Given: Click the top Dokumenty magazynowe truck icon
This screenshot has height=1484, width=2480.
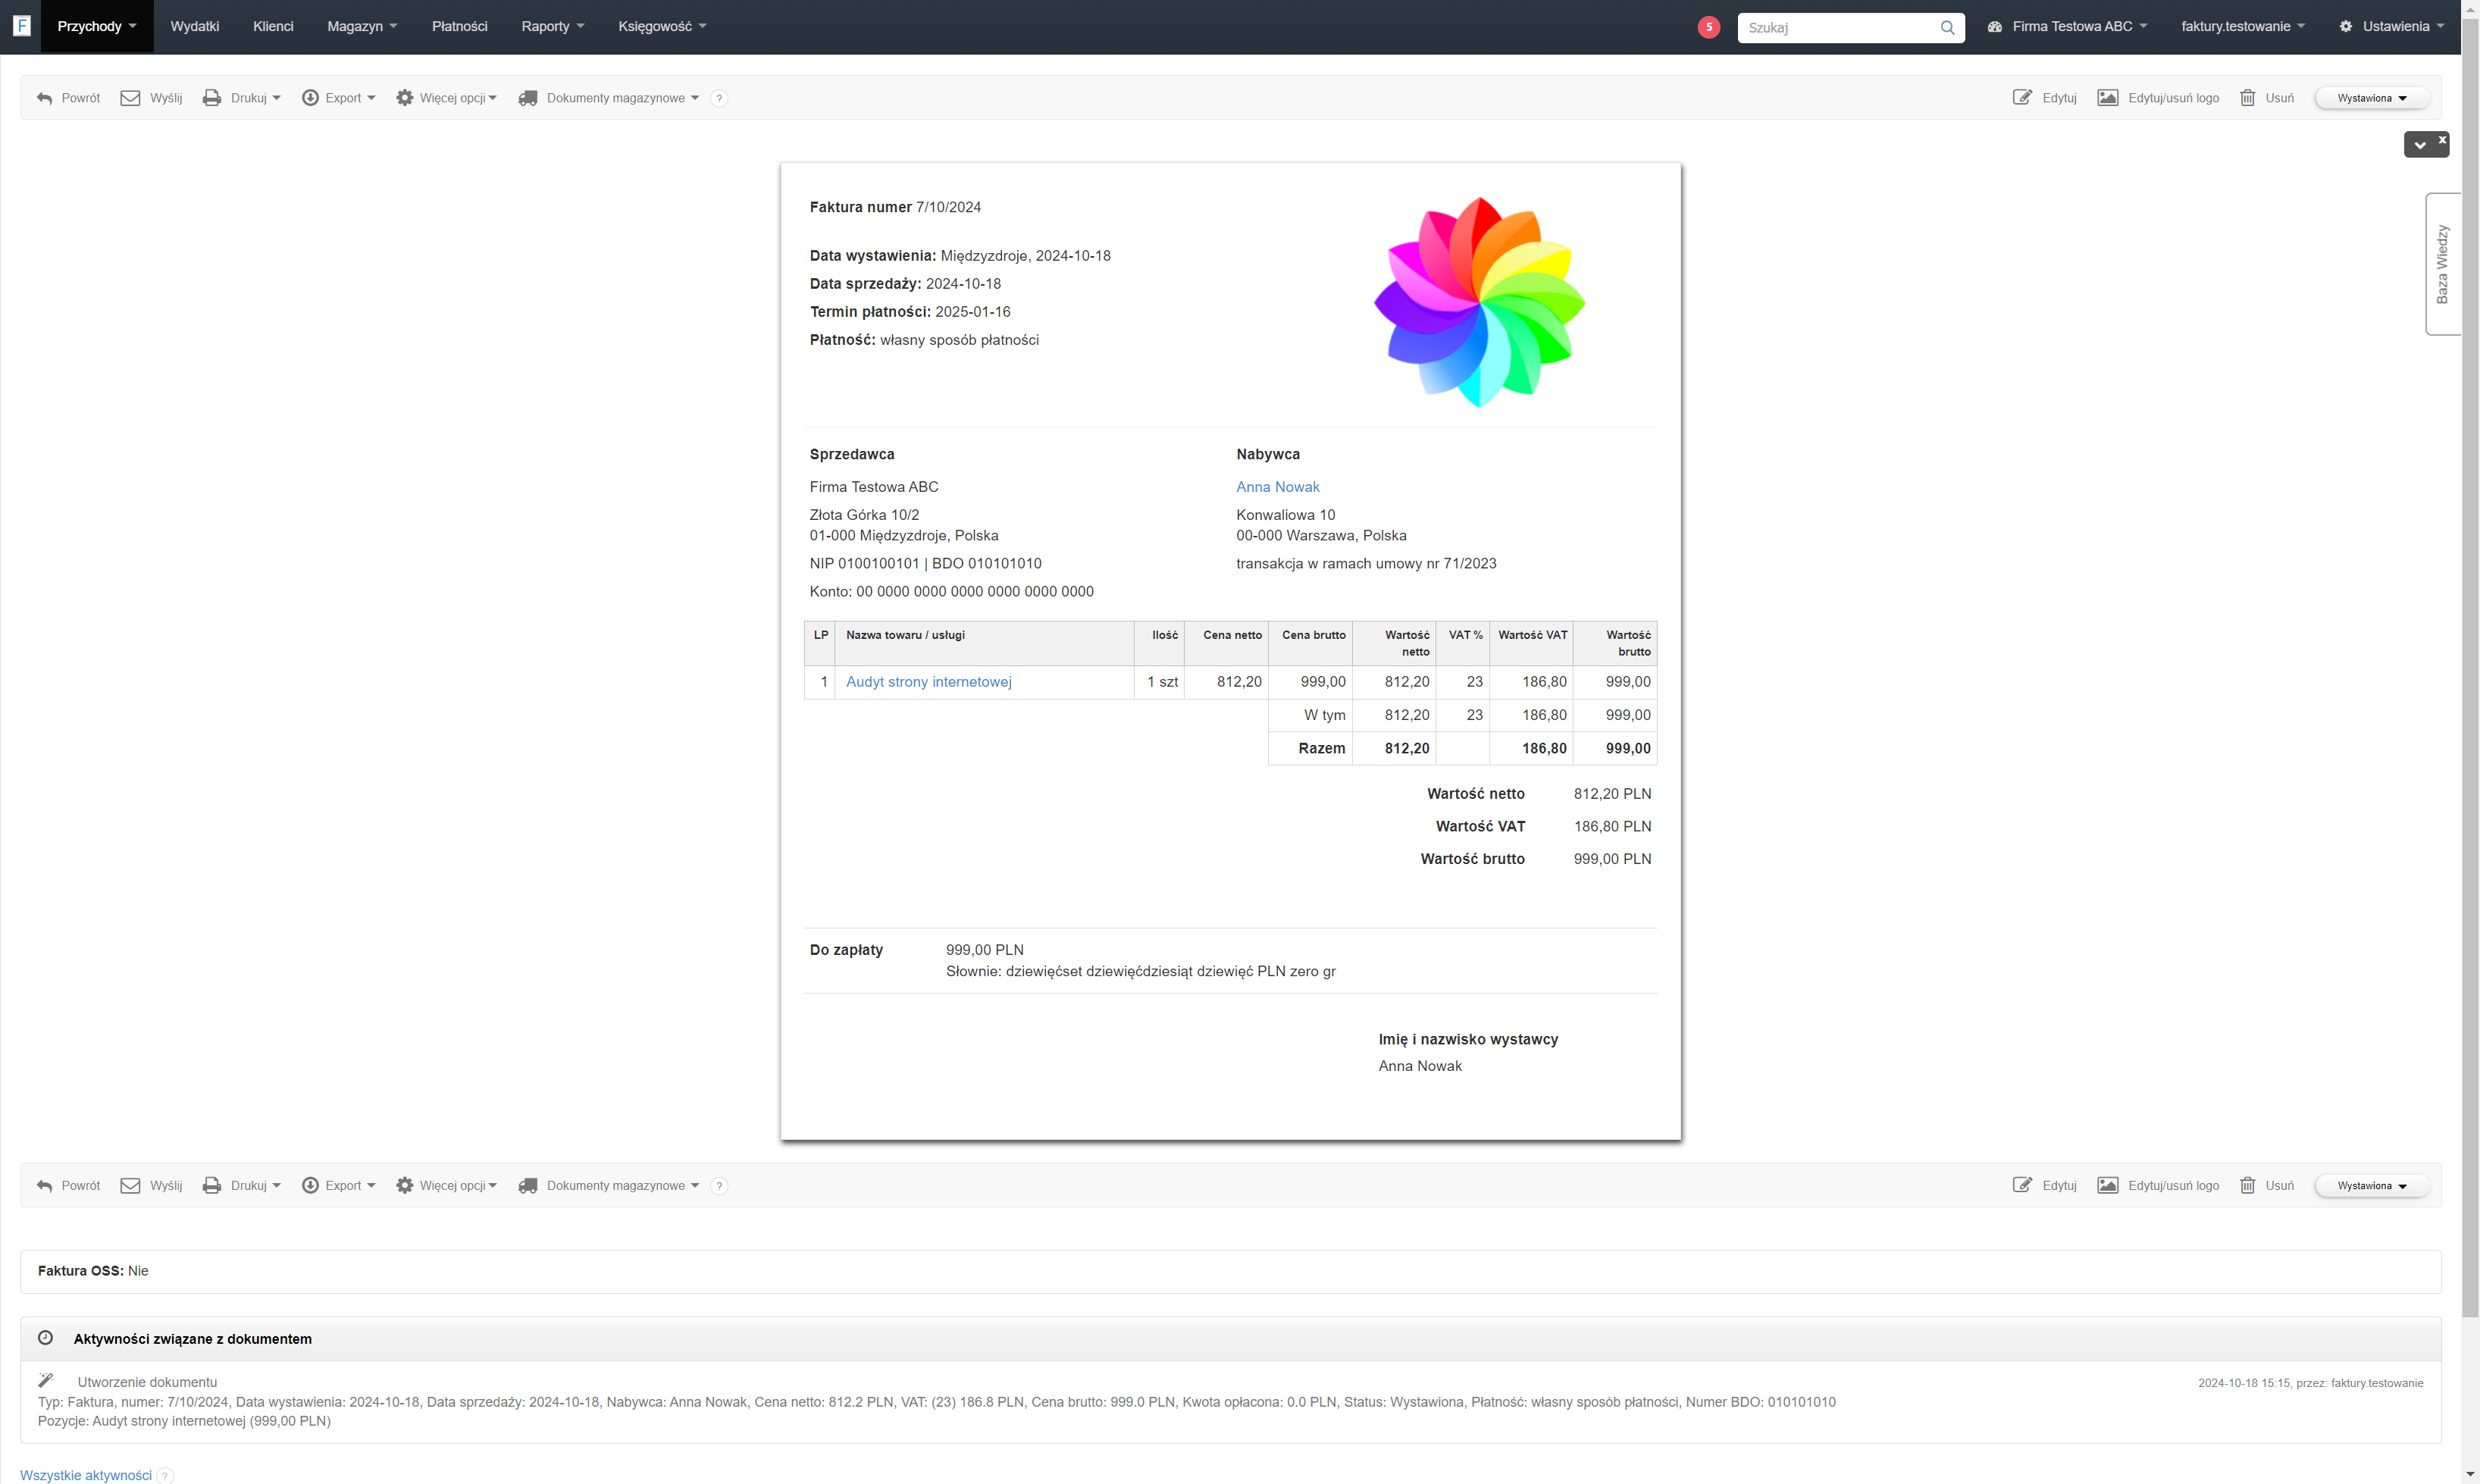Looking at the screenshot, I should (x=528, y=98).
